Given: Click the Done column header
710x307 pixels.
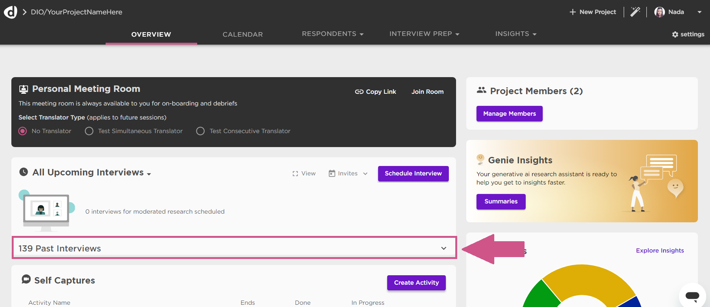Looking at the screenshot, I should (303, 303).
